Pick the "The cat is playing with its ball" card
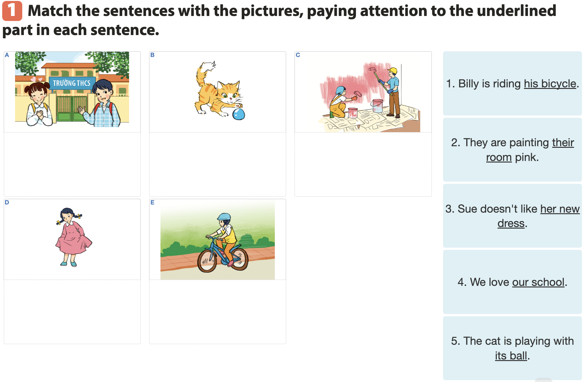This screenshot has height=382, width=586. click(x=512, y=348)
